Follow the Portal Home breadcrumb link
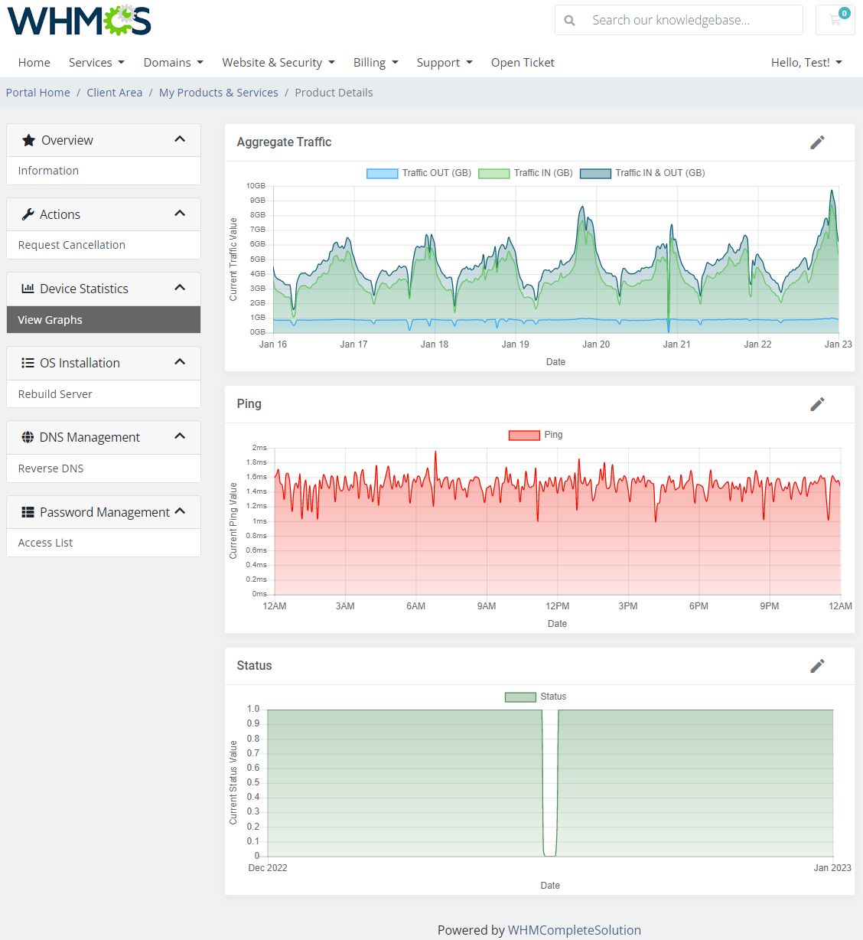The image size is (863, 940). coord(38,93)
